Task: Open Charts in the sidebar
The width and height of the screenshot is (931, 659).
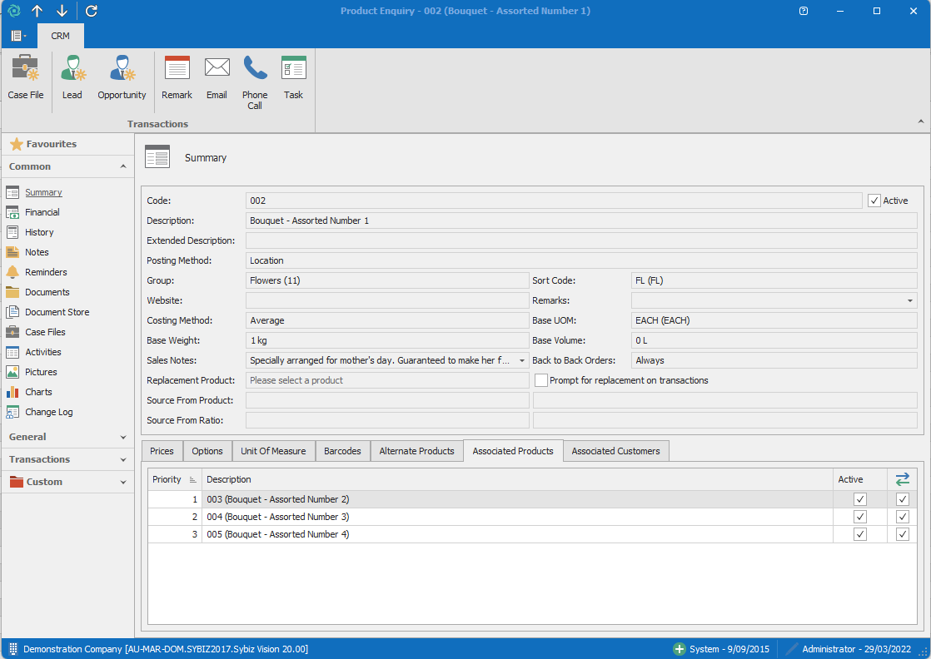Action: 38,392
